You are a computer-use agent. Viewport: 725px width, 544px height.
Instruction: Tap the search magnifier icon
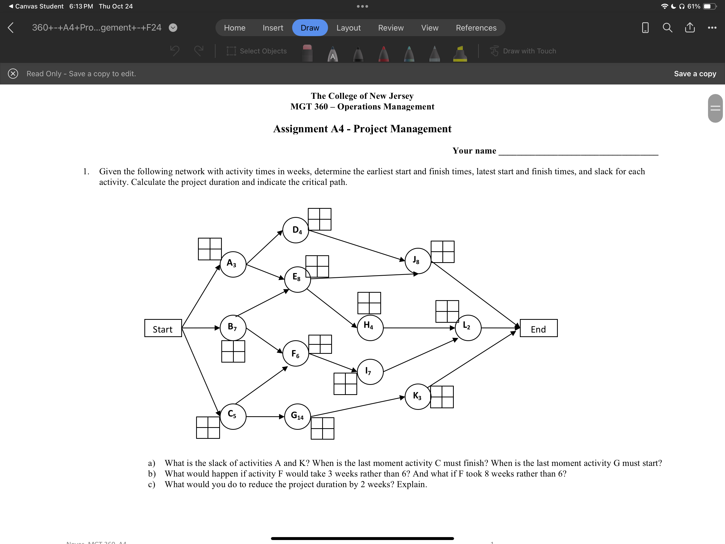[667, 28]
